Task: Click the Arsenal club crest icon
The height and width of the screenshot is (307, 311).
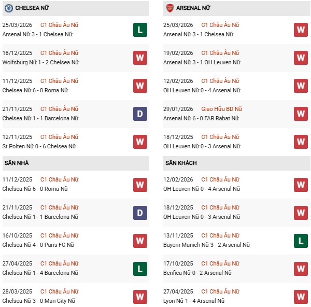Action: coord(171,8)
